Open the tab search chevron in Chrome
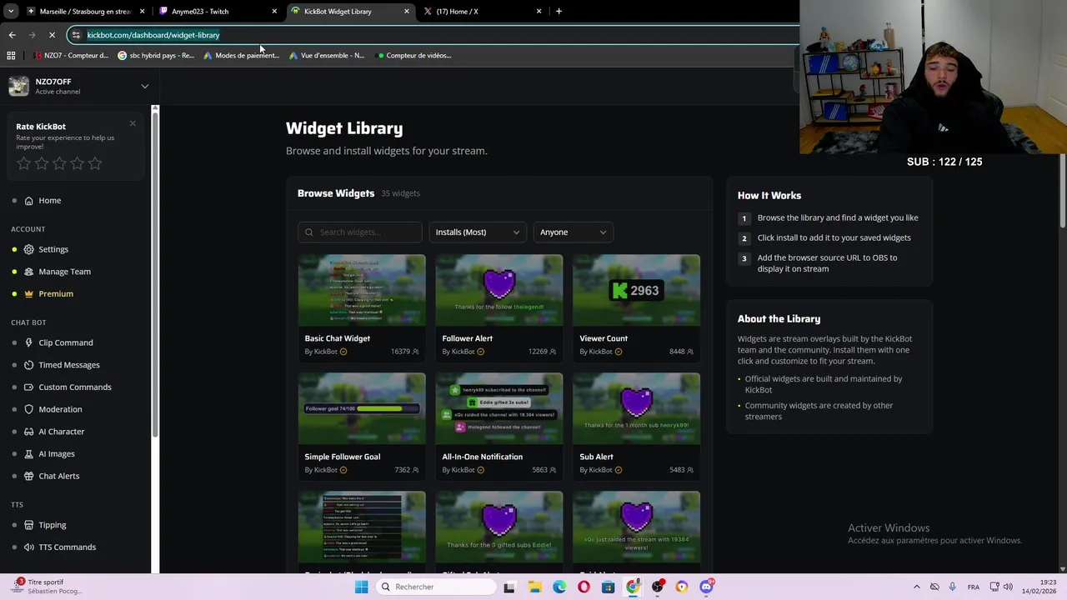This screenshot has width=1067, height=600. (x=12, y=12)
